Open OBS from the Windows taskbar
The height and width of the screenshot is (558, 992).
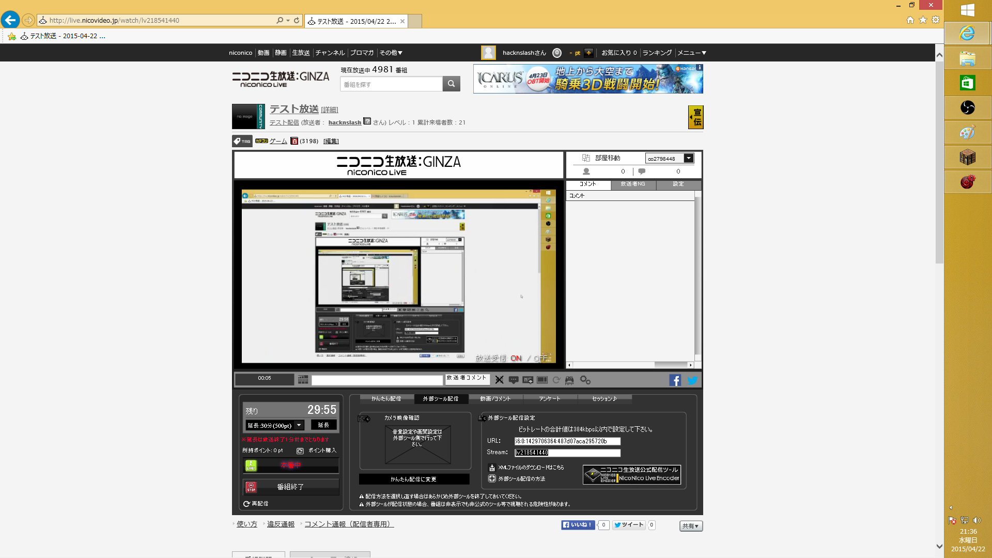[x=967, y=107]
